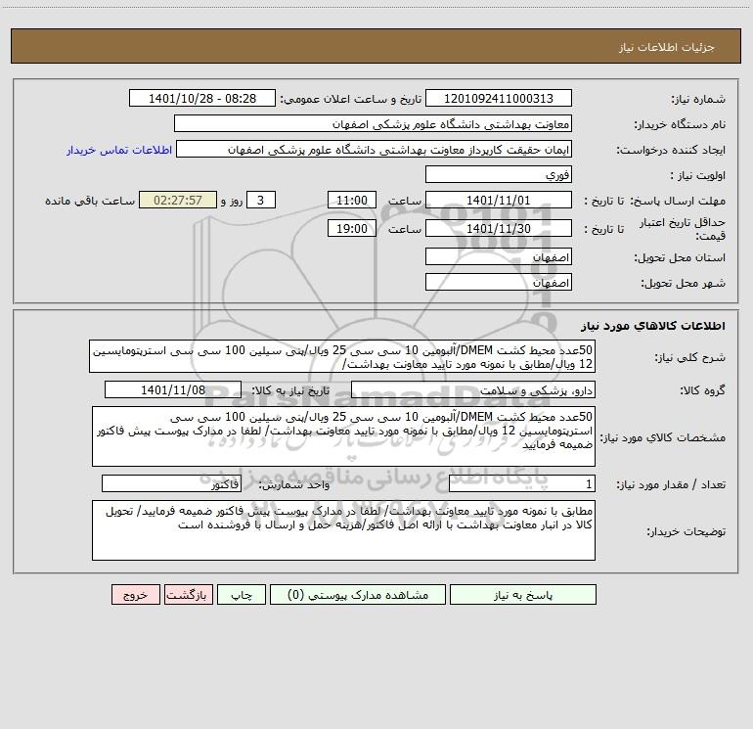Click the حداقل تاریخ اعتبار قیمت label
This screenshot has width=753, height=729.
tap(682, 229)
